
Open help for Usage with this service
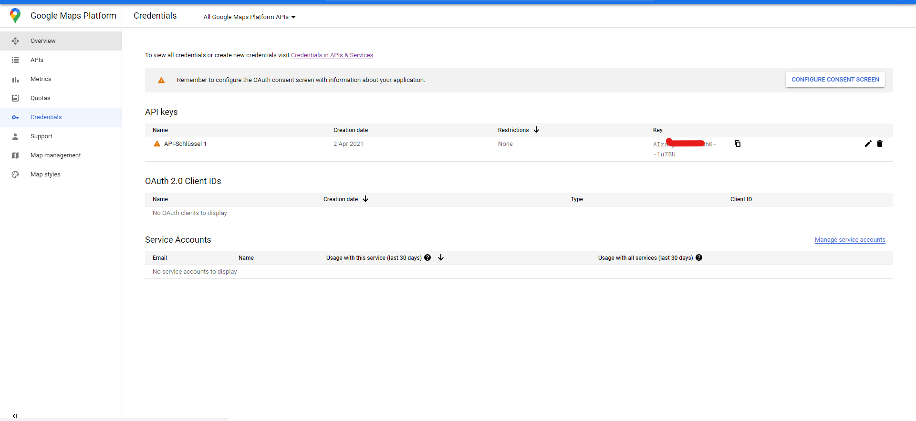click(x=427, y=257)
